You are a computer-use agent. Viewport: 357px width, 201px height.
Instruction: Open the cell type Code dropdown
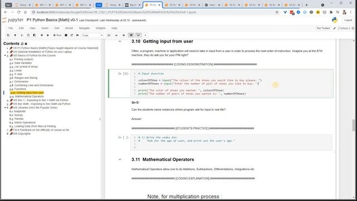click(93, 35)
